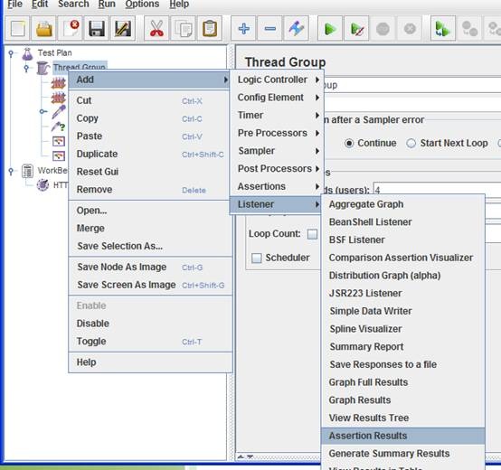This screenshot has height=470, width=501.
Task: Click the New test plan toolbar icon
Action: 17,29
